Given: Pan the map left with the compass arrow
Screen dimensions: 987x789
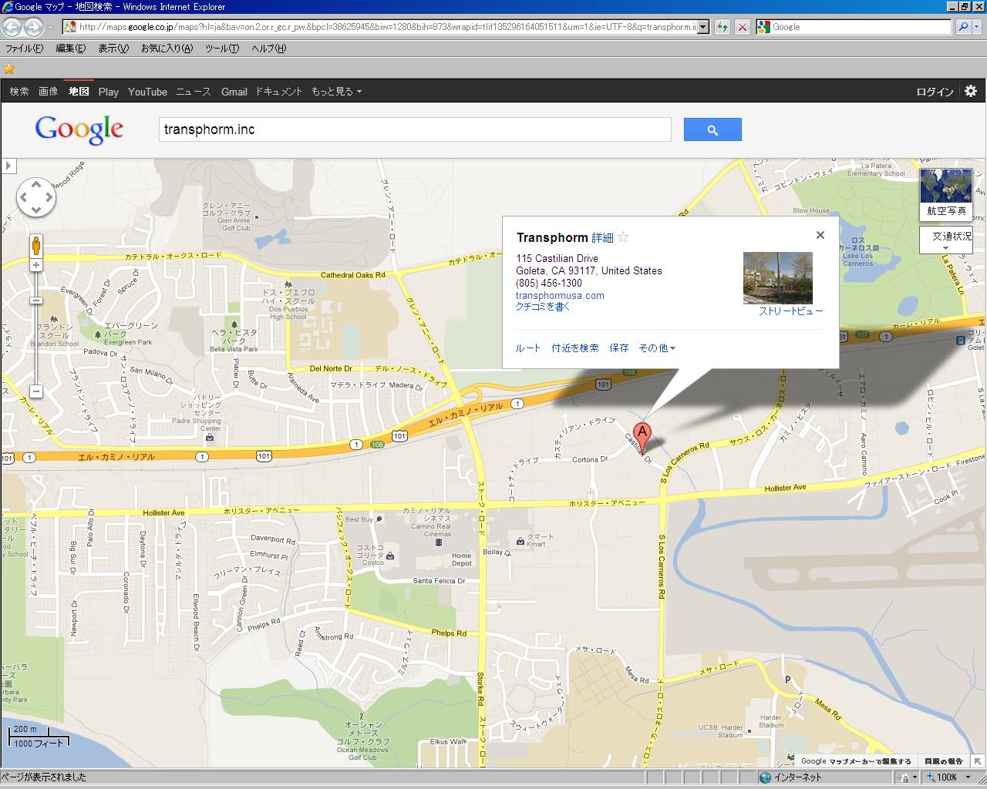Looking at the screenshot, I should coord(23,198).
